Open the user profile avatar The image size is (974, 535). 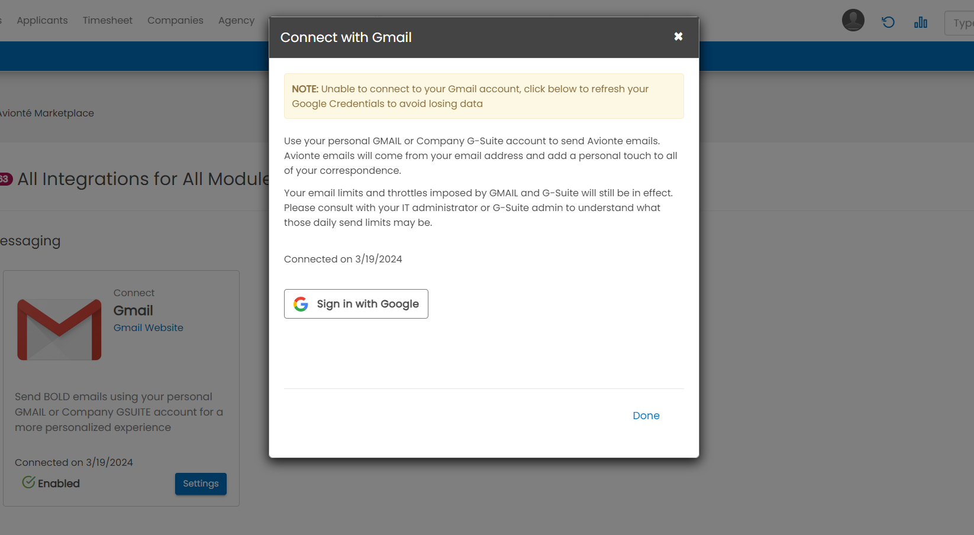point(853,21)
